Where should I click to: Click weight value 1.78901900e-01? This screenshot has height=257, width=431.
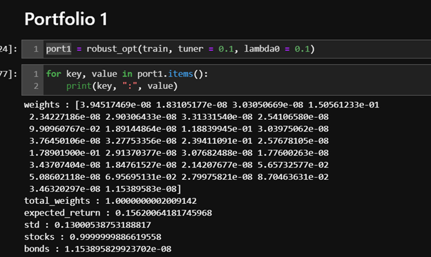click(65, 153)
